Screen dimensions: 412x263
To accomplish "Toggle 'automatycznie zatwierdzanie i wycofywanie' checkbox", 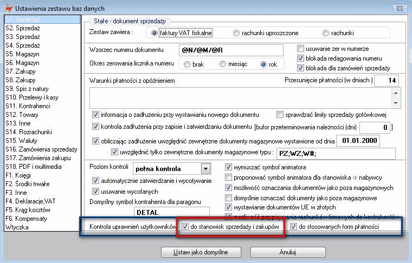I will [95, 181].
